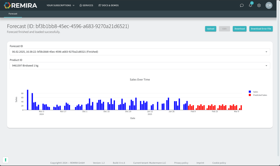
Task: Select the Forecast tab
Action: click(x=13, y=14)
